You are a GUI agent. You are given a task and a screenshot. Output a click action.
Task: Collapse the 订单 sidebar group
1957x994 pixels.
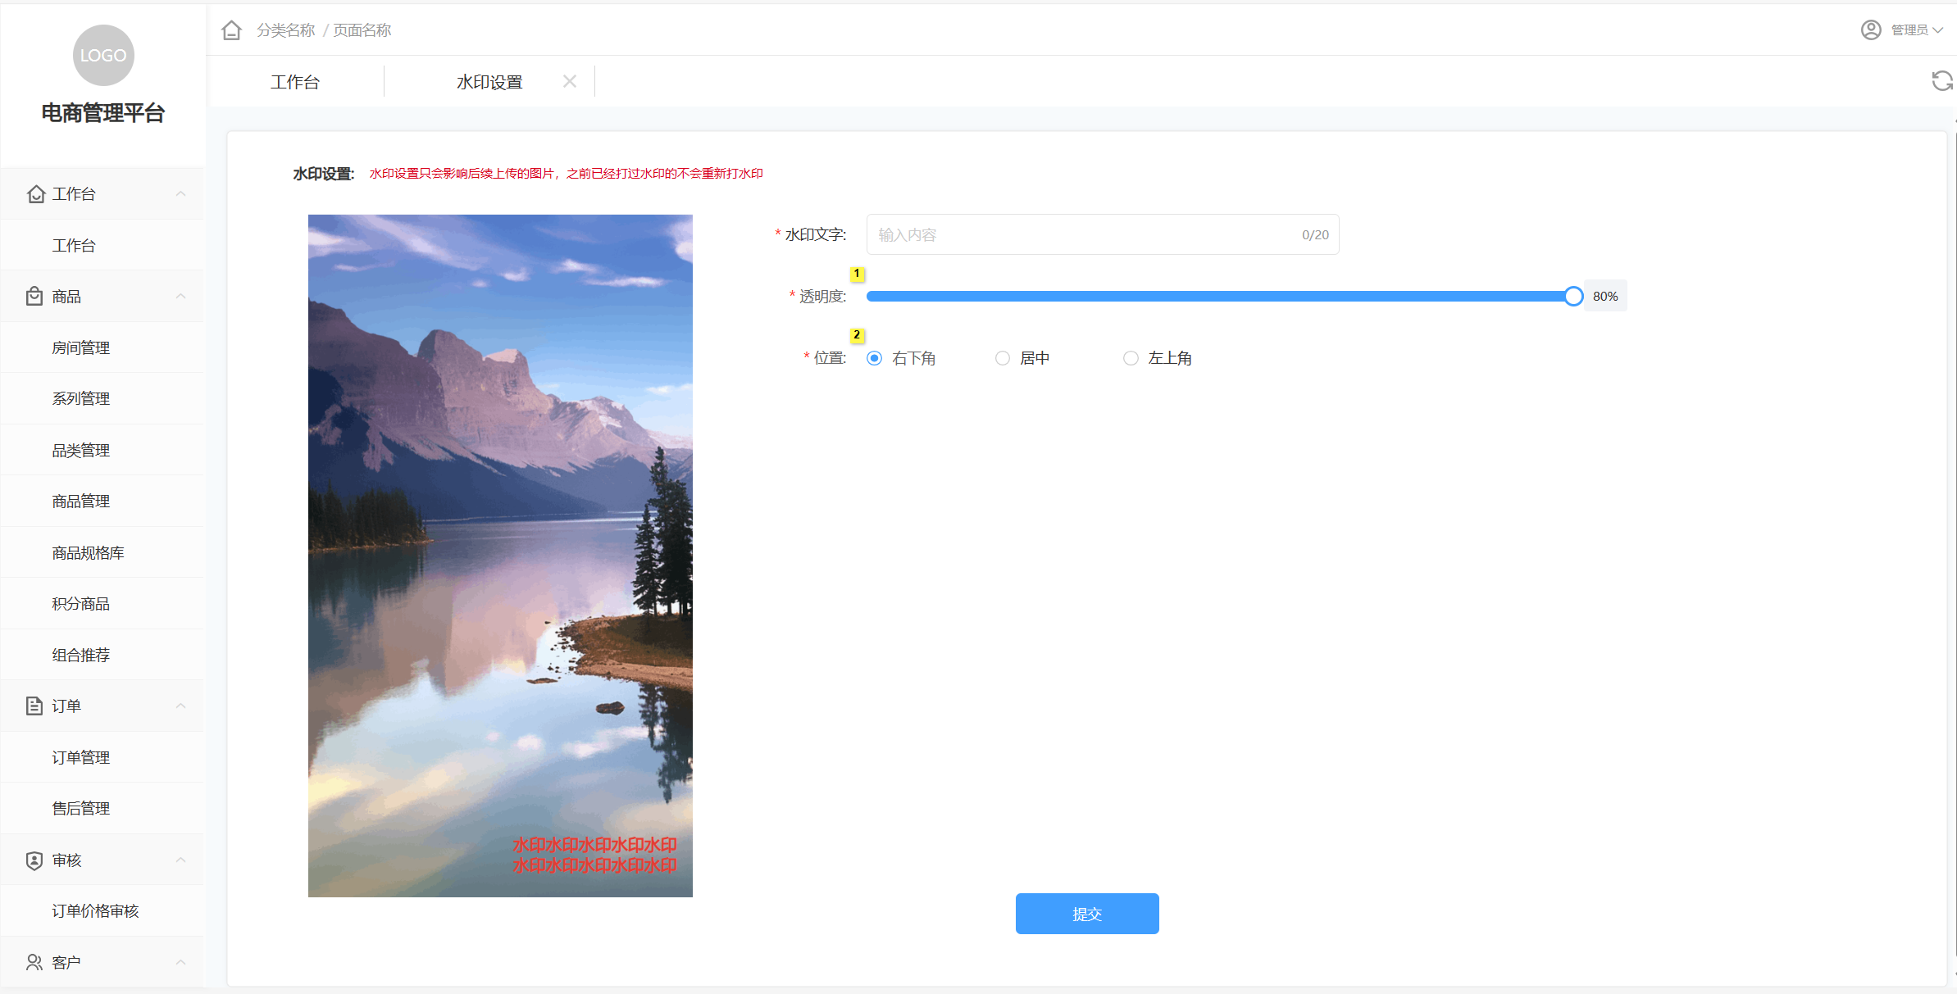pyautogui.click(x=181, y=706)
